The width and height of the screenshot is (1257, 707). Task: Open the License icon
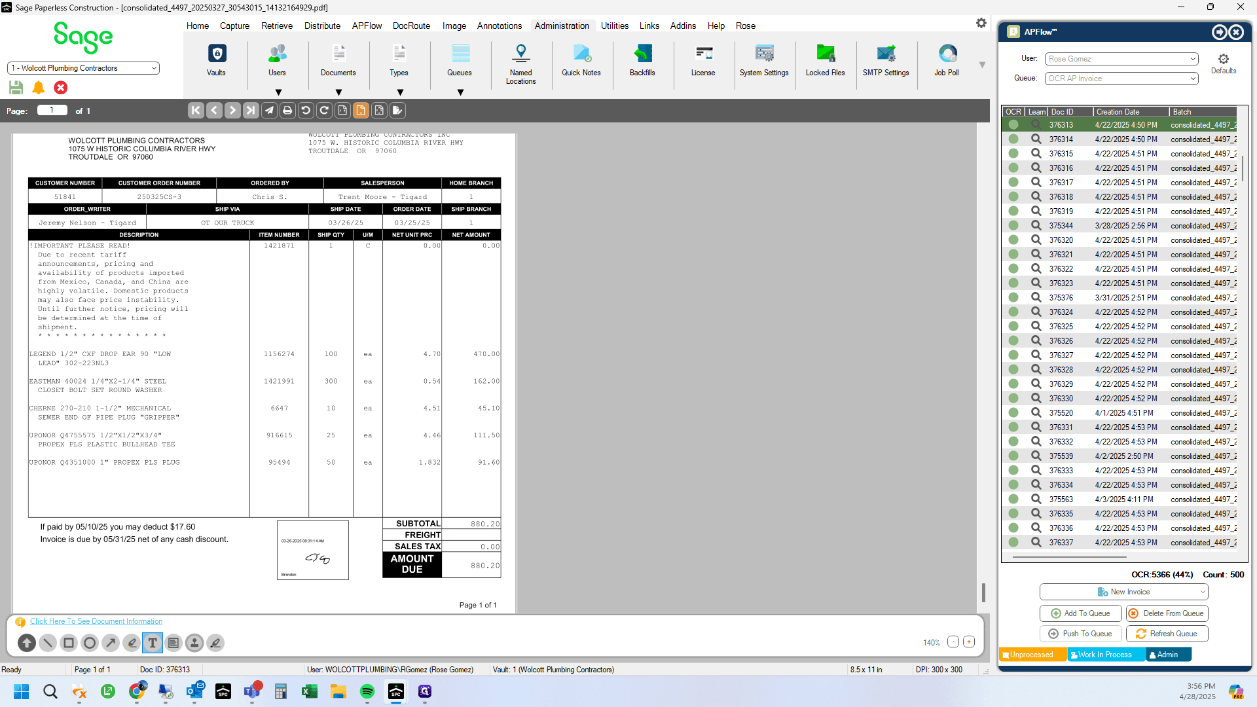[x=703, y=60]
